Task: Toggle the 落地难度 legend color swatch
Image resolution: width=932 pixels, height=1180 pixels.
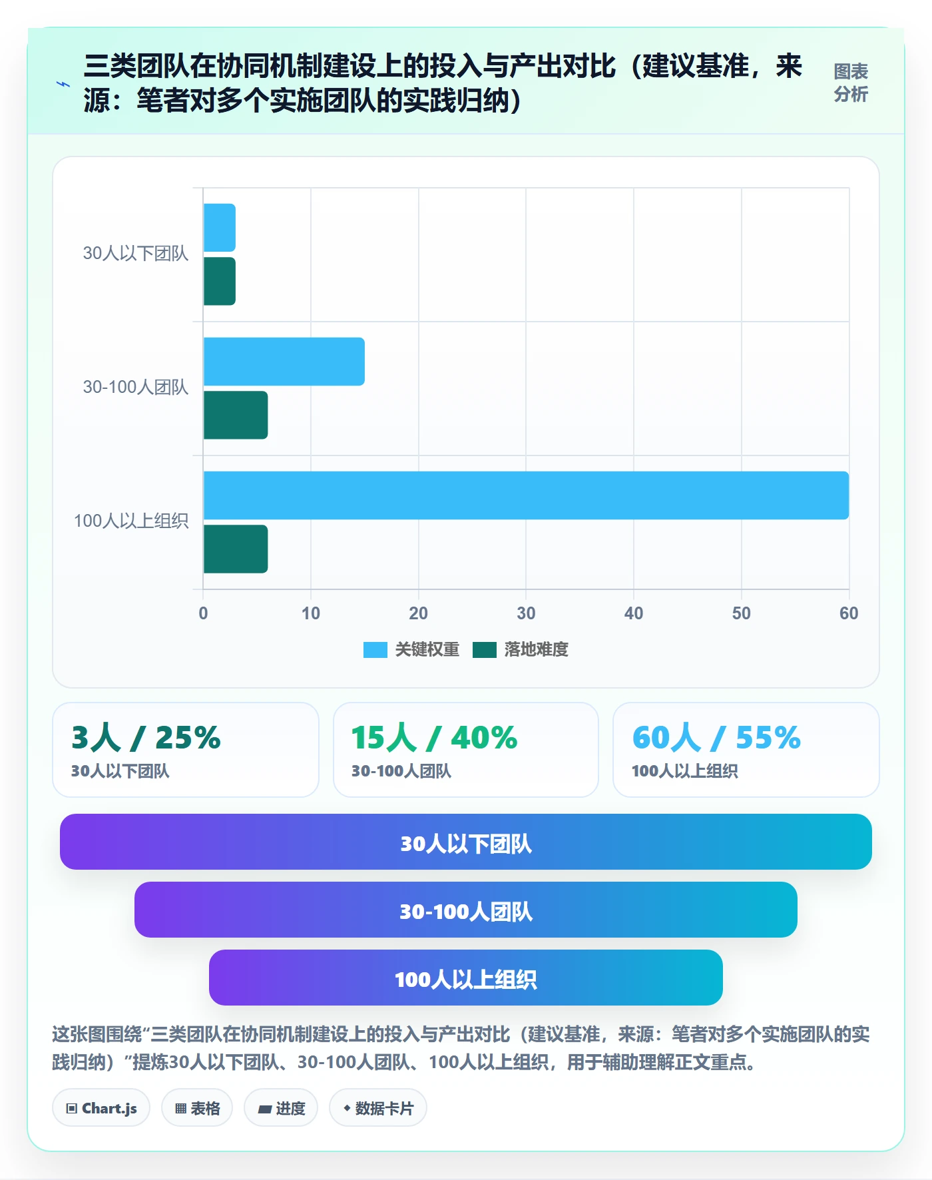Action: (485, 649)
